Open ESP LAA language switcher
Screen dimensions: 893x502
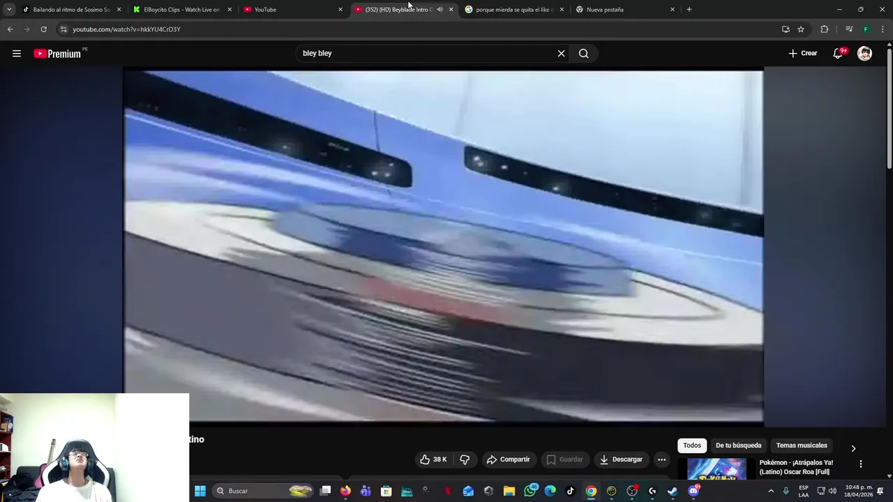804,491
